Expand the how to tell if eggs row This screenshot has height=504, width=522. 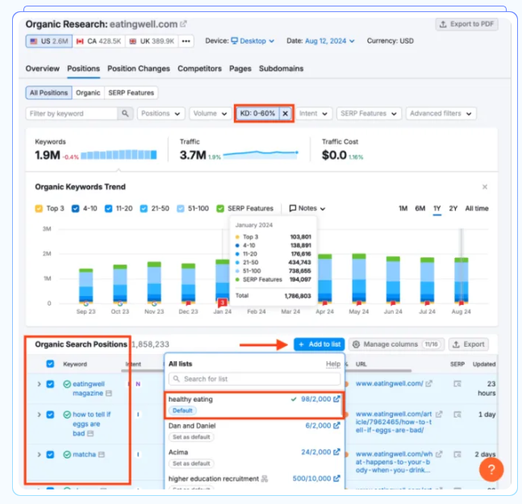coord(39,414)
